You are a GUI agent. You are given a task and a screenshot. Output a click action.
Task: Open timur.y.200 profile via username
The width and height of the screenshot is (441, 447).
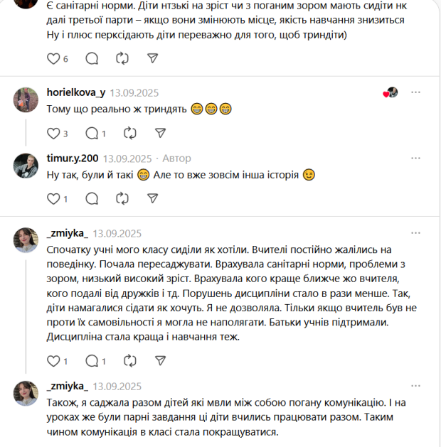click(x=73, y=158)
